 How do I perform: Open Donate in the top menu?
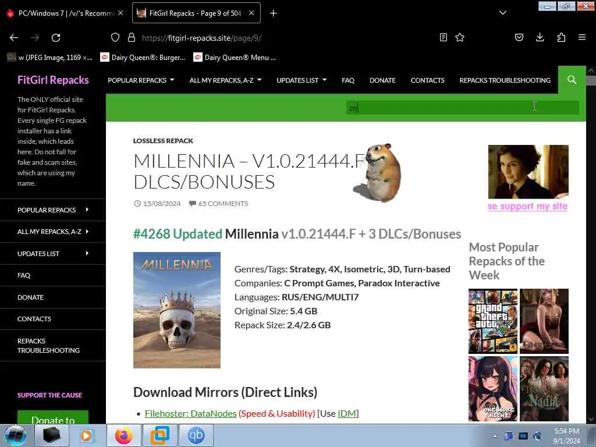coord(382,80)
